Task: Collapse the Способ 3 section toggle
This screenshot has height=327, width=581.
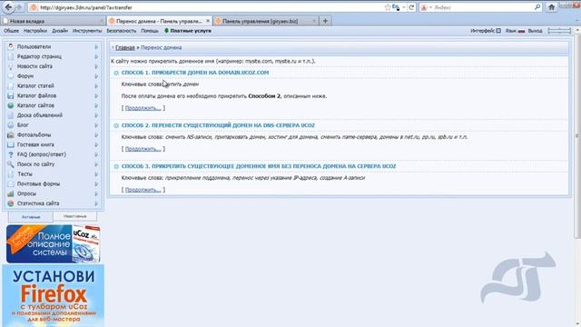Action: click(x=116, y=166)
